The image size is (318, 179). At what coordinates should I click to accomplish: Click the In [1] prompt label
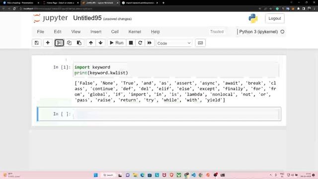point(62,67)
